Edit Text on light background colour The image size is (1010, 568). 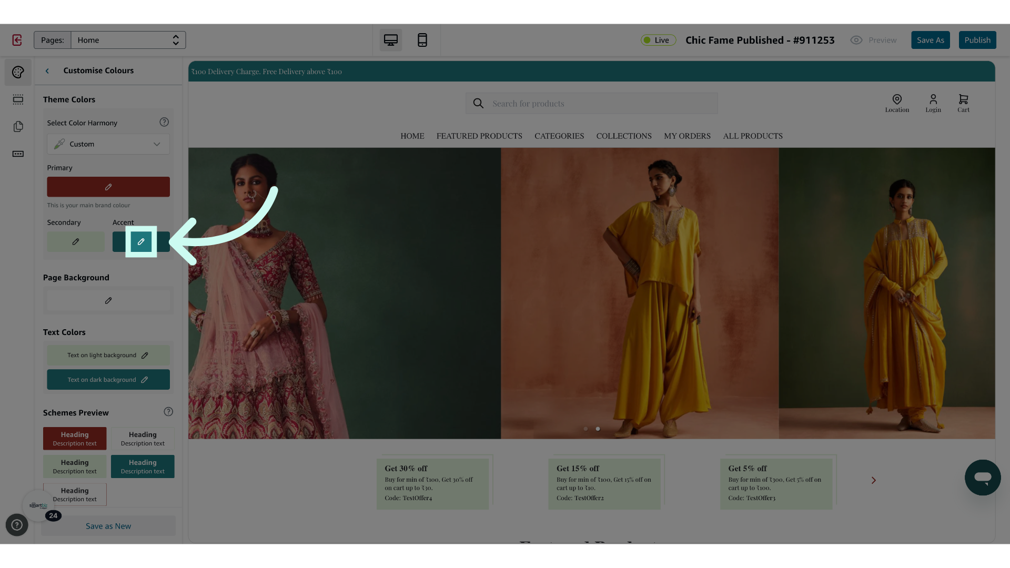108,356
